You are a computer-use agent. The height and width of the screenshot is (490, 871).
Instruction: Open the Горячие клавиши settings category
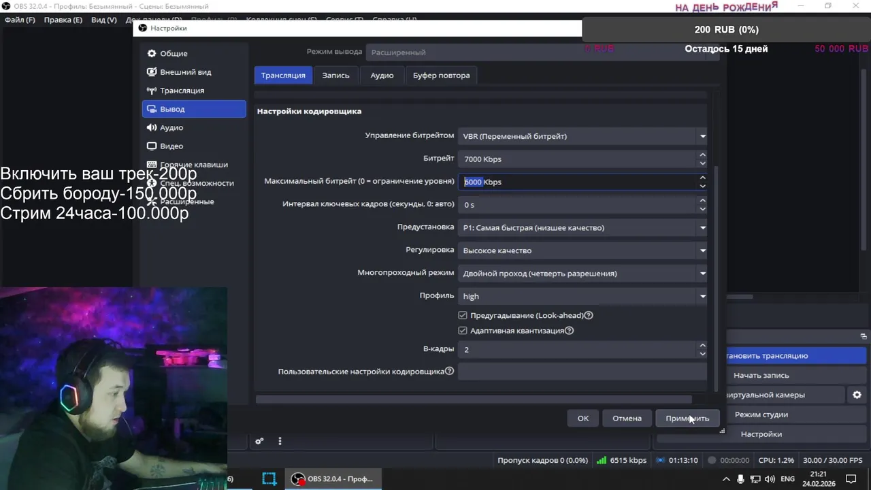194,164
